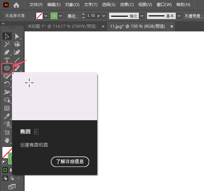Screen dimensions: 204x191
Task: Click the tooltip description 创建椭圆和圆
Action: pos(34,145)
